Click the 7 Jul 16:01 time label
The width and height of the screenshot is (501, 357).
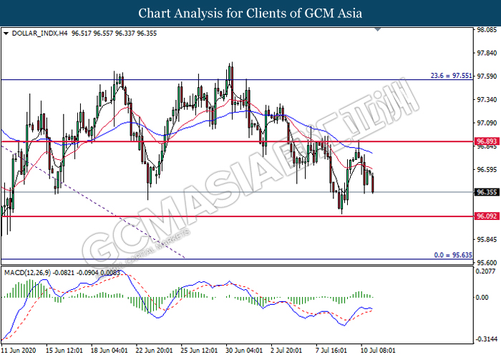click(x=331, y=351)
